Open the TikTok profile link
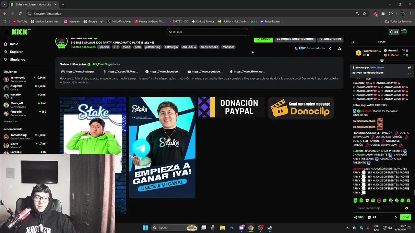 pos(247,72)
